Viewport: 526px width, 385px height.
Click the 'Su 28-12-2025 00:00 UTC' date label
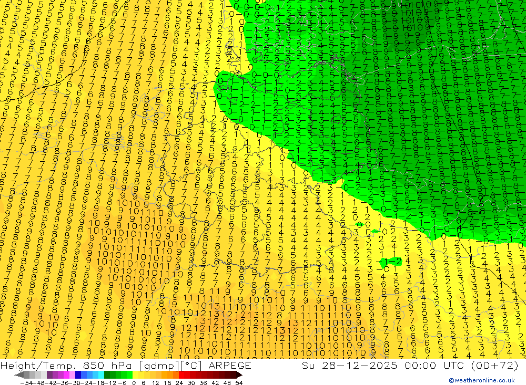384,366
